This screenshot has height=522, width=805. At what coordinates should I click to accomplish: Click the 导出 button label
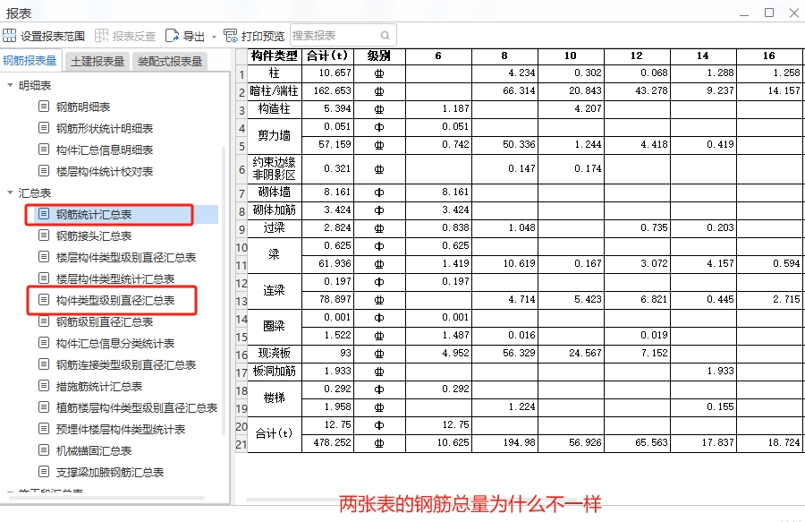pyautogui.click(x=193, y=36)
